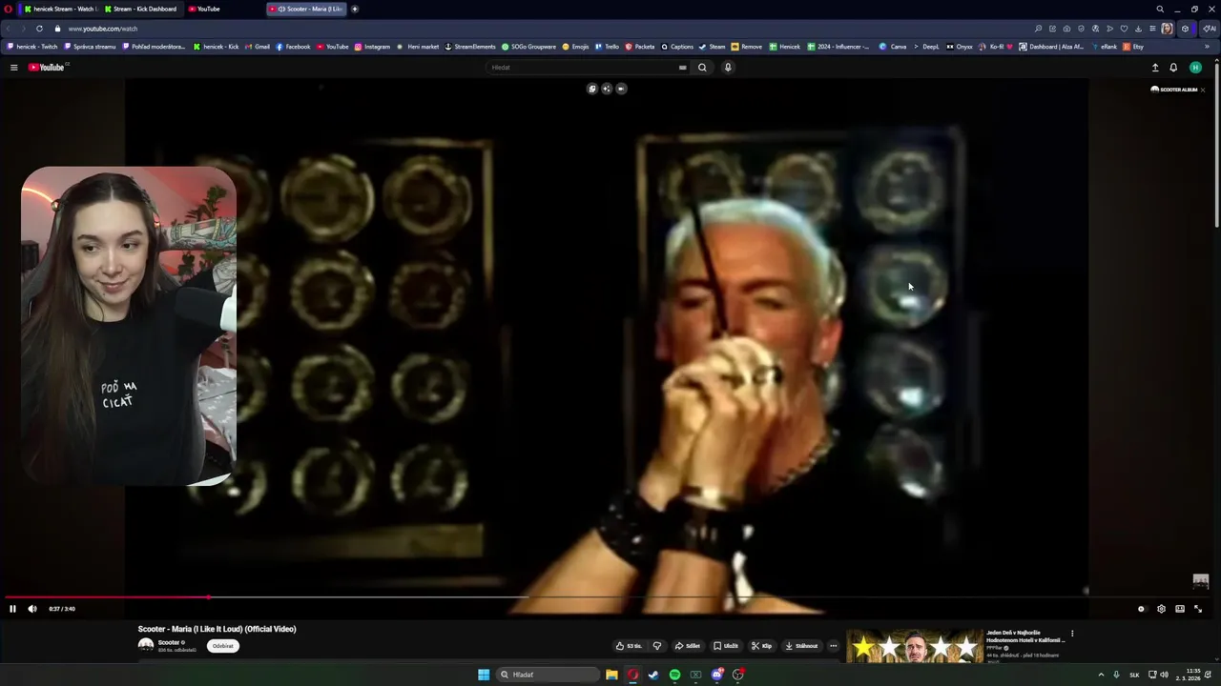The height and width of the screenshot is (686, 1221).
Task: Click taskbar Hľadať search box
Action: pos(548,675)
